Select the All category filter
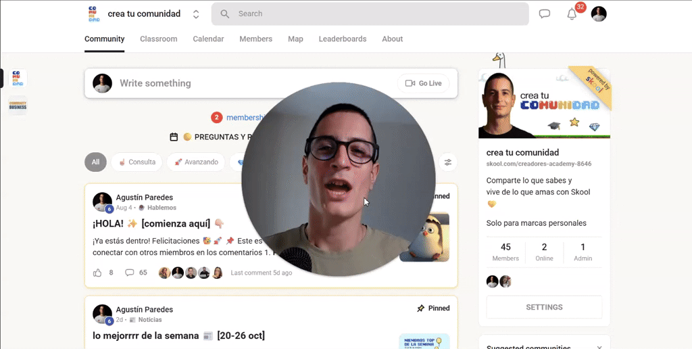 [95, 162]
